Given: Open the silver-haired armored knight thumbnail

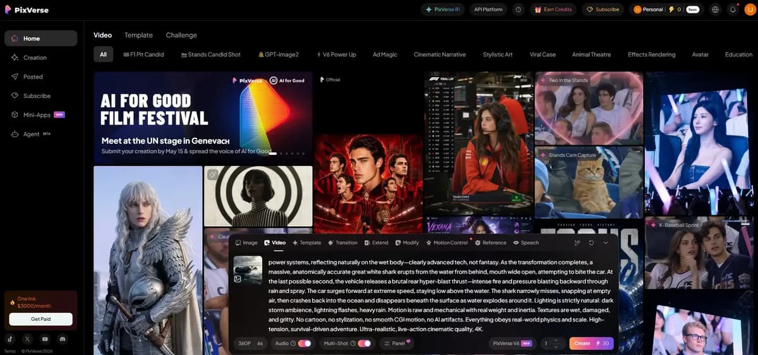Looking at the screenshot, I should [148, 260].
